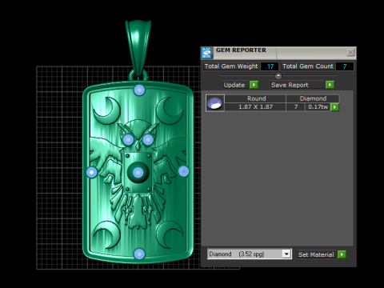Screen dimensions: 384x288
Task: Click green arrow next to Set Material
Action: pos(342,254)
